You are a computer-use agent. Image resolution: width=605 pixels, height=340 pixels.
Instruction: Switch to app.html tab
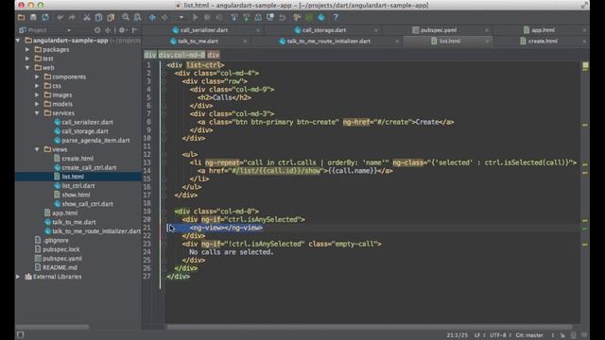tap(543, 30)
